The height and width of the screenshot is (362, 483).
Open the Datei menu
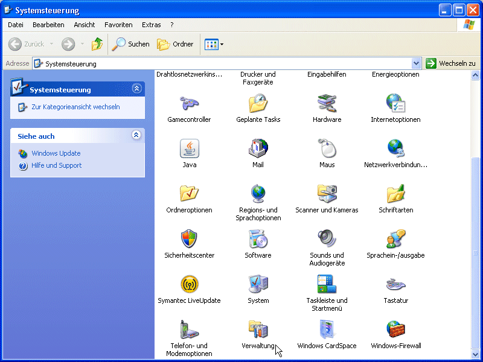coord(16,25)
